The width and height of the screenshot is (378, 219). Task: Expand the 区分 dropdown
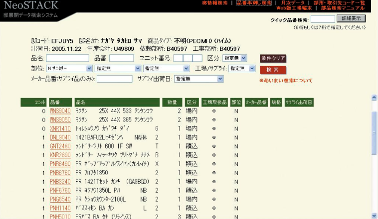click(x=234, y=58)
